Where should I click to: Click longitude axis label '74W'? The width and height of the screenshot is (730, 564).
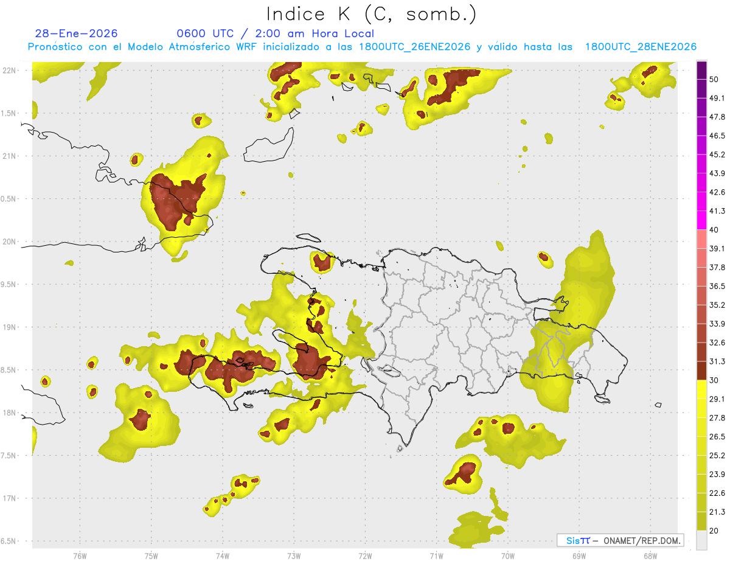click(222, 556)
